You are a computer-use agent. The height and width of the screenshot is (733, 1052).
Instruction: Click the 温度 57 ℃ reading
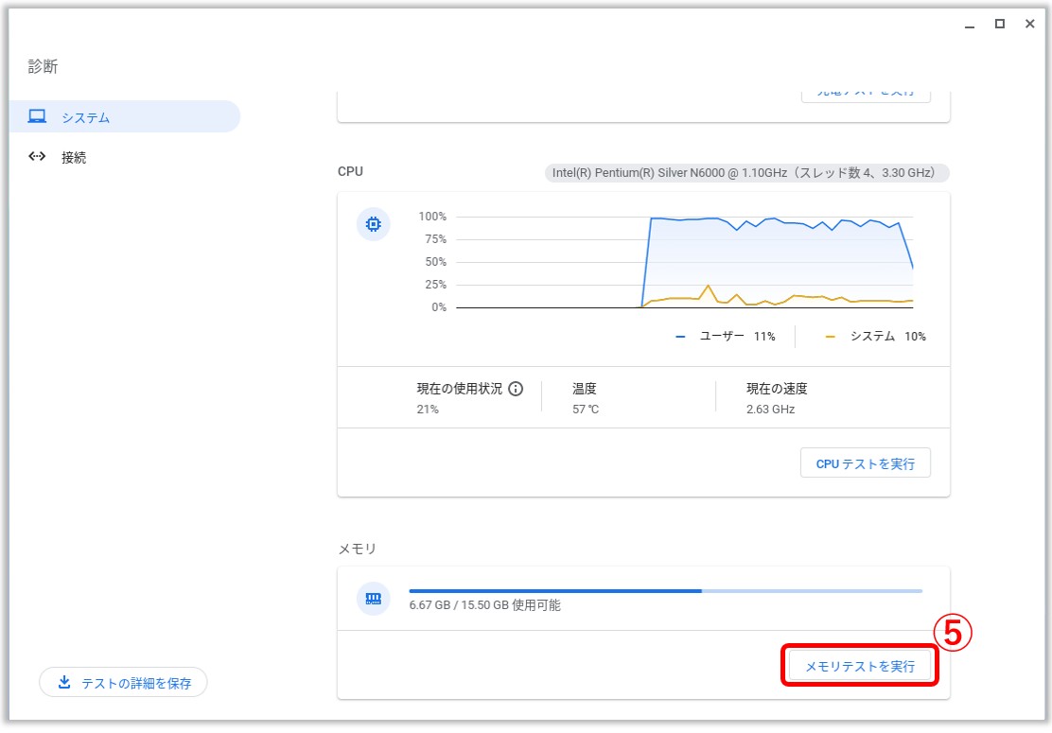(586, 398)
